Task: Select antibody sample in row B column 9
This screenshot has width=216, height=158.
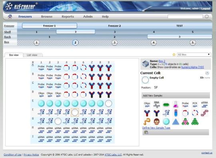Action: 108,77
